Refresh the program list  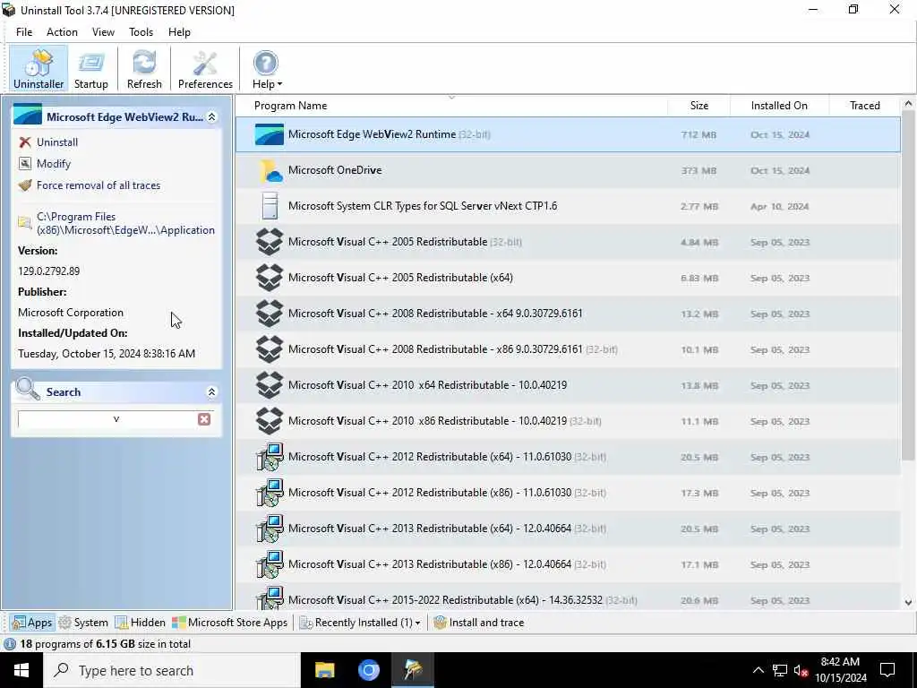pyautogui.click(x=144, y=69)
